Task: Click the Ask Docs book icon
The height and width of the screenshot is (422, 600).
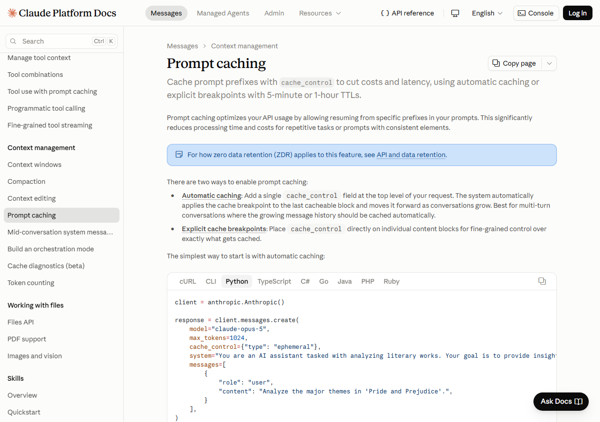Action: 578,401
